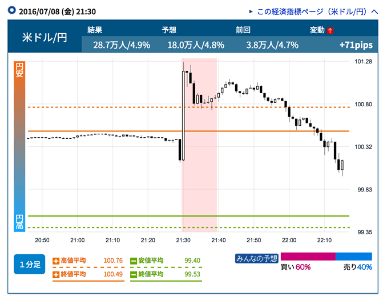The image size is (387, 300).
Task: Click the small triangle before the link text
Action: [251, 11]
